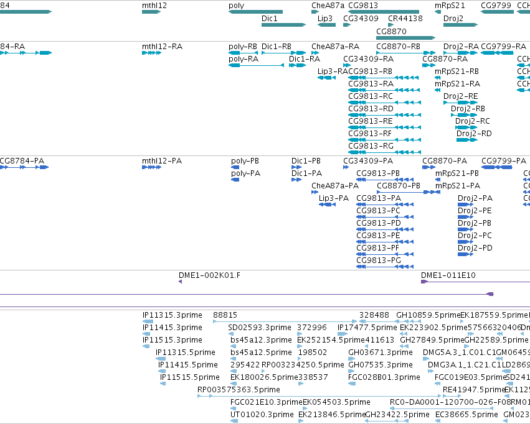Select the 'Dic1-PB' protein label
Viewport: 530px width, 424px height.
[306, 161]
